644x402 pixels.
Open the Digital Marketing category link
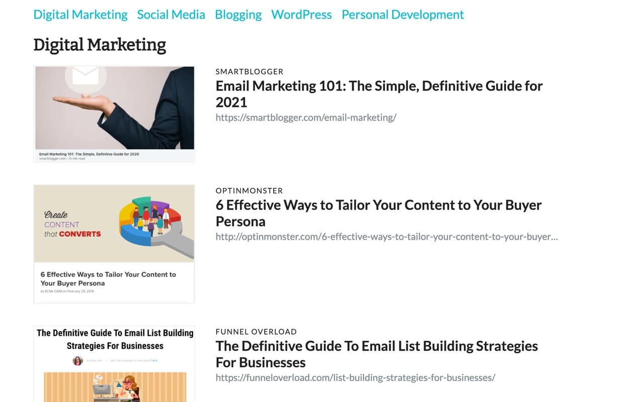80,15
